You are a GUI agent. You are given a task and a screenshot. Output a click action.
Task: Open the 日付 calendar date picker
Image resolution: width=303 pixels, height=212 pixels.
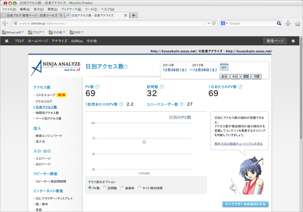pyautogui.click(x=224, y=67)
